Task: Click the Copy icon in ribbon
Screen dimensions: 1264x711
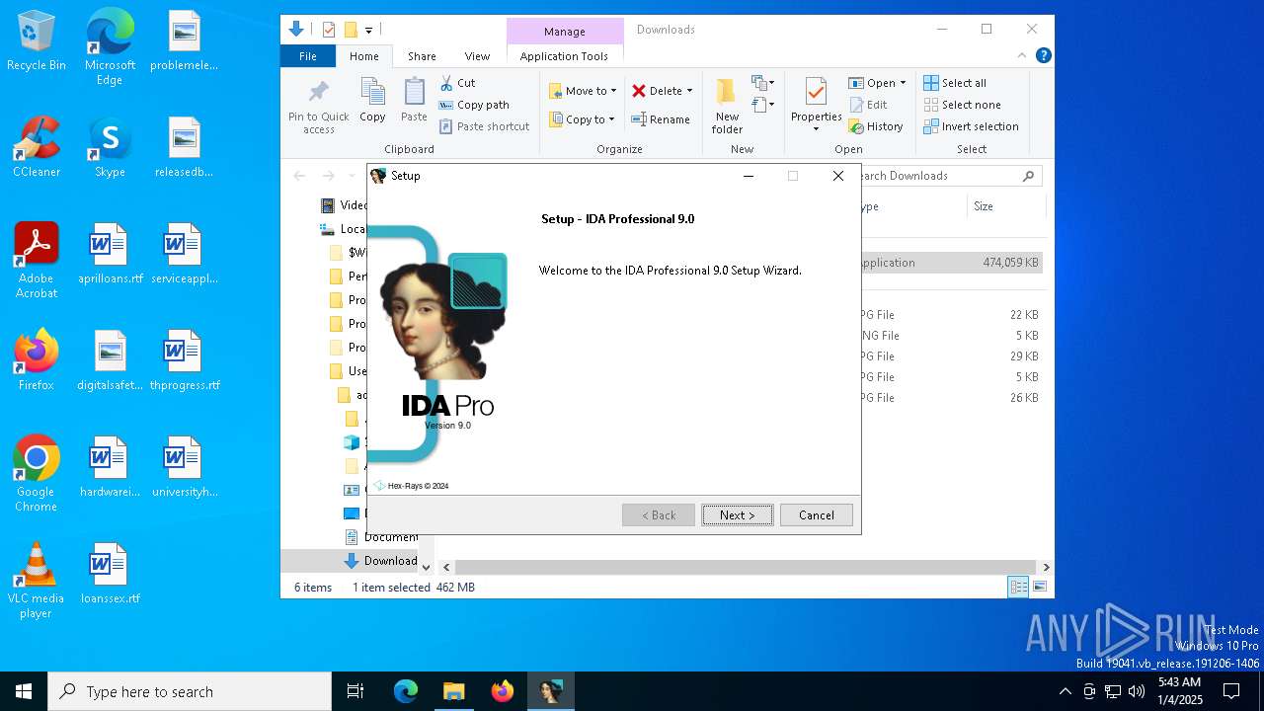Action: point(372,101)
